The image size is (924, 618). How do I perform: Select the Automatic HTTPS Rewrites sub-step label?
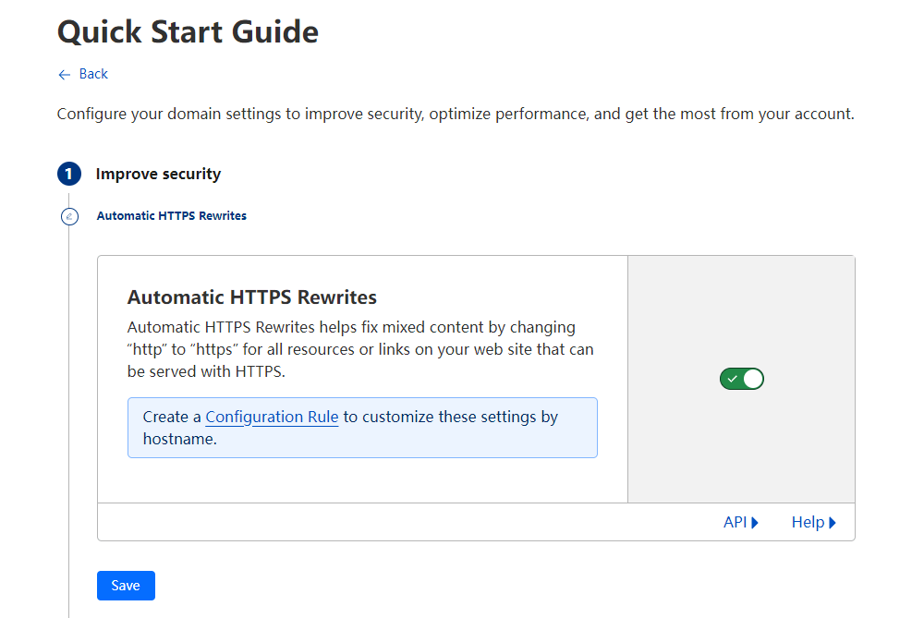coord(171,216)
